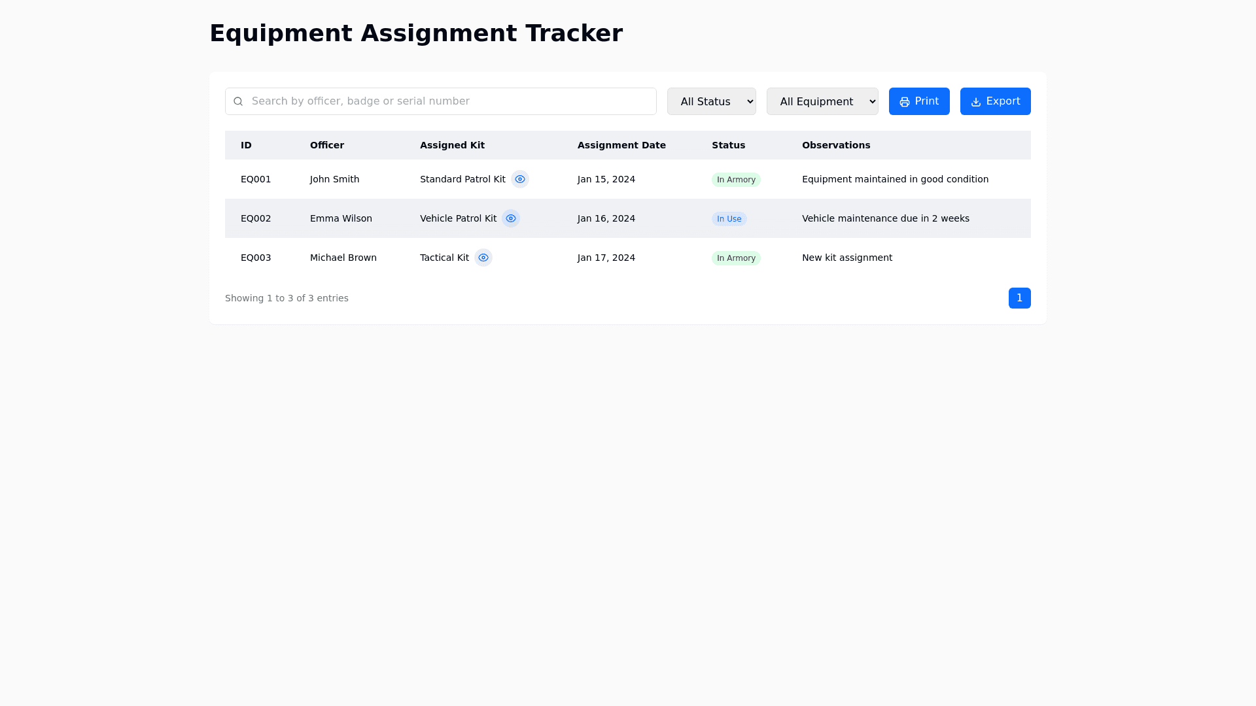The width and height of the screenshot is (1256, 706).
Task: View details of Vehicle Patrol Kit
Action: pos(510,218)
